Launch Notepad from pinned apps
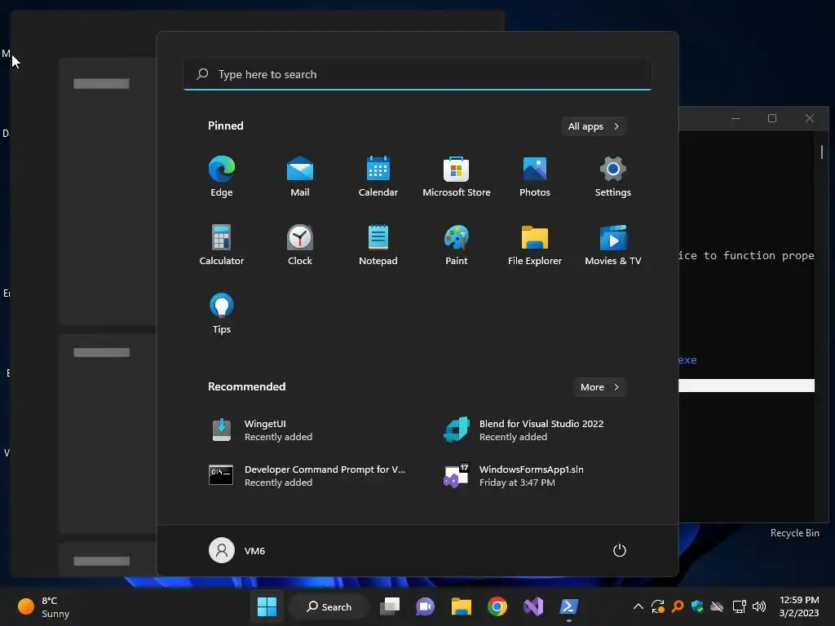The image size is (835, 626). point(378,245)
